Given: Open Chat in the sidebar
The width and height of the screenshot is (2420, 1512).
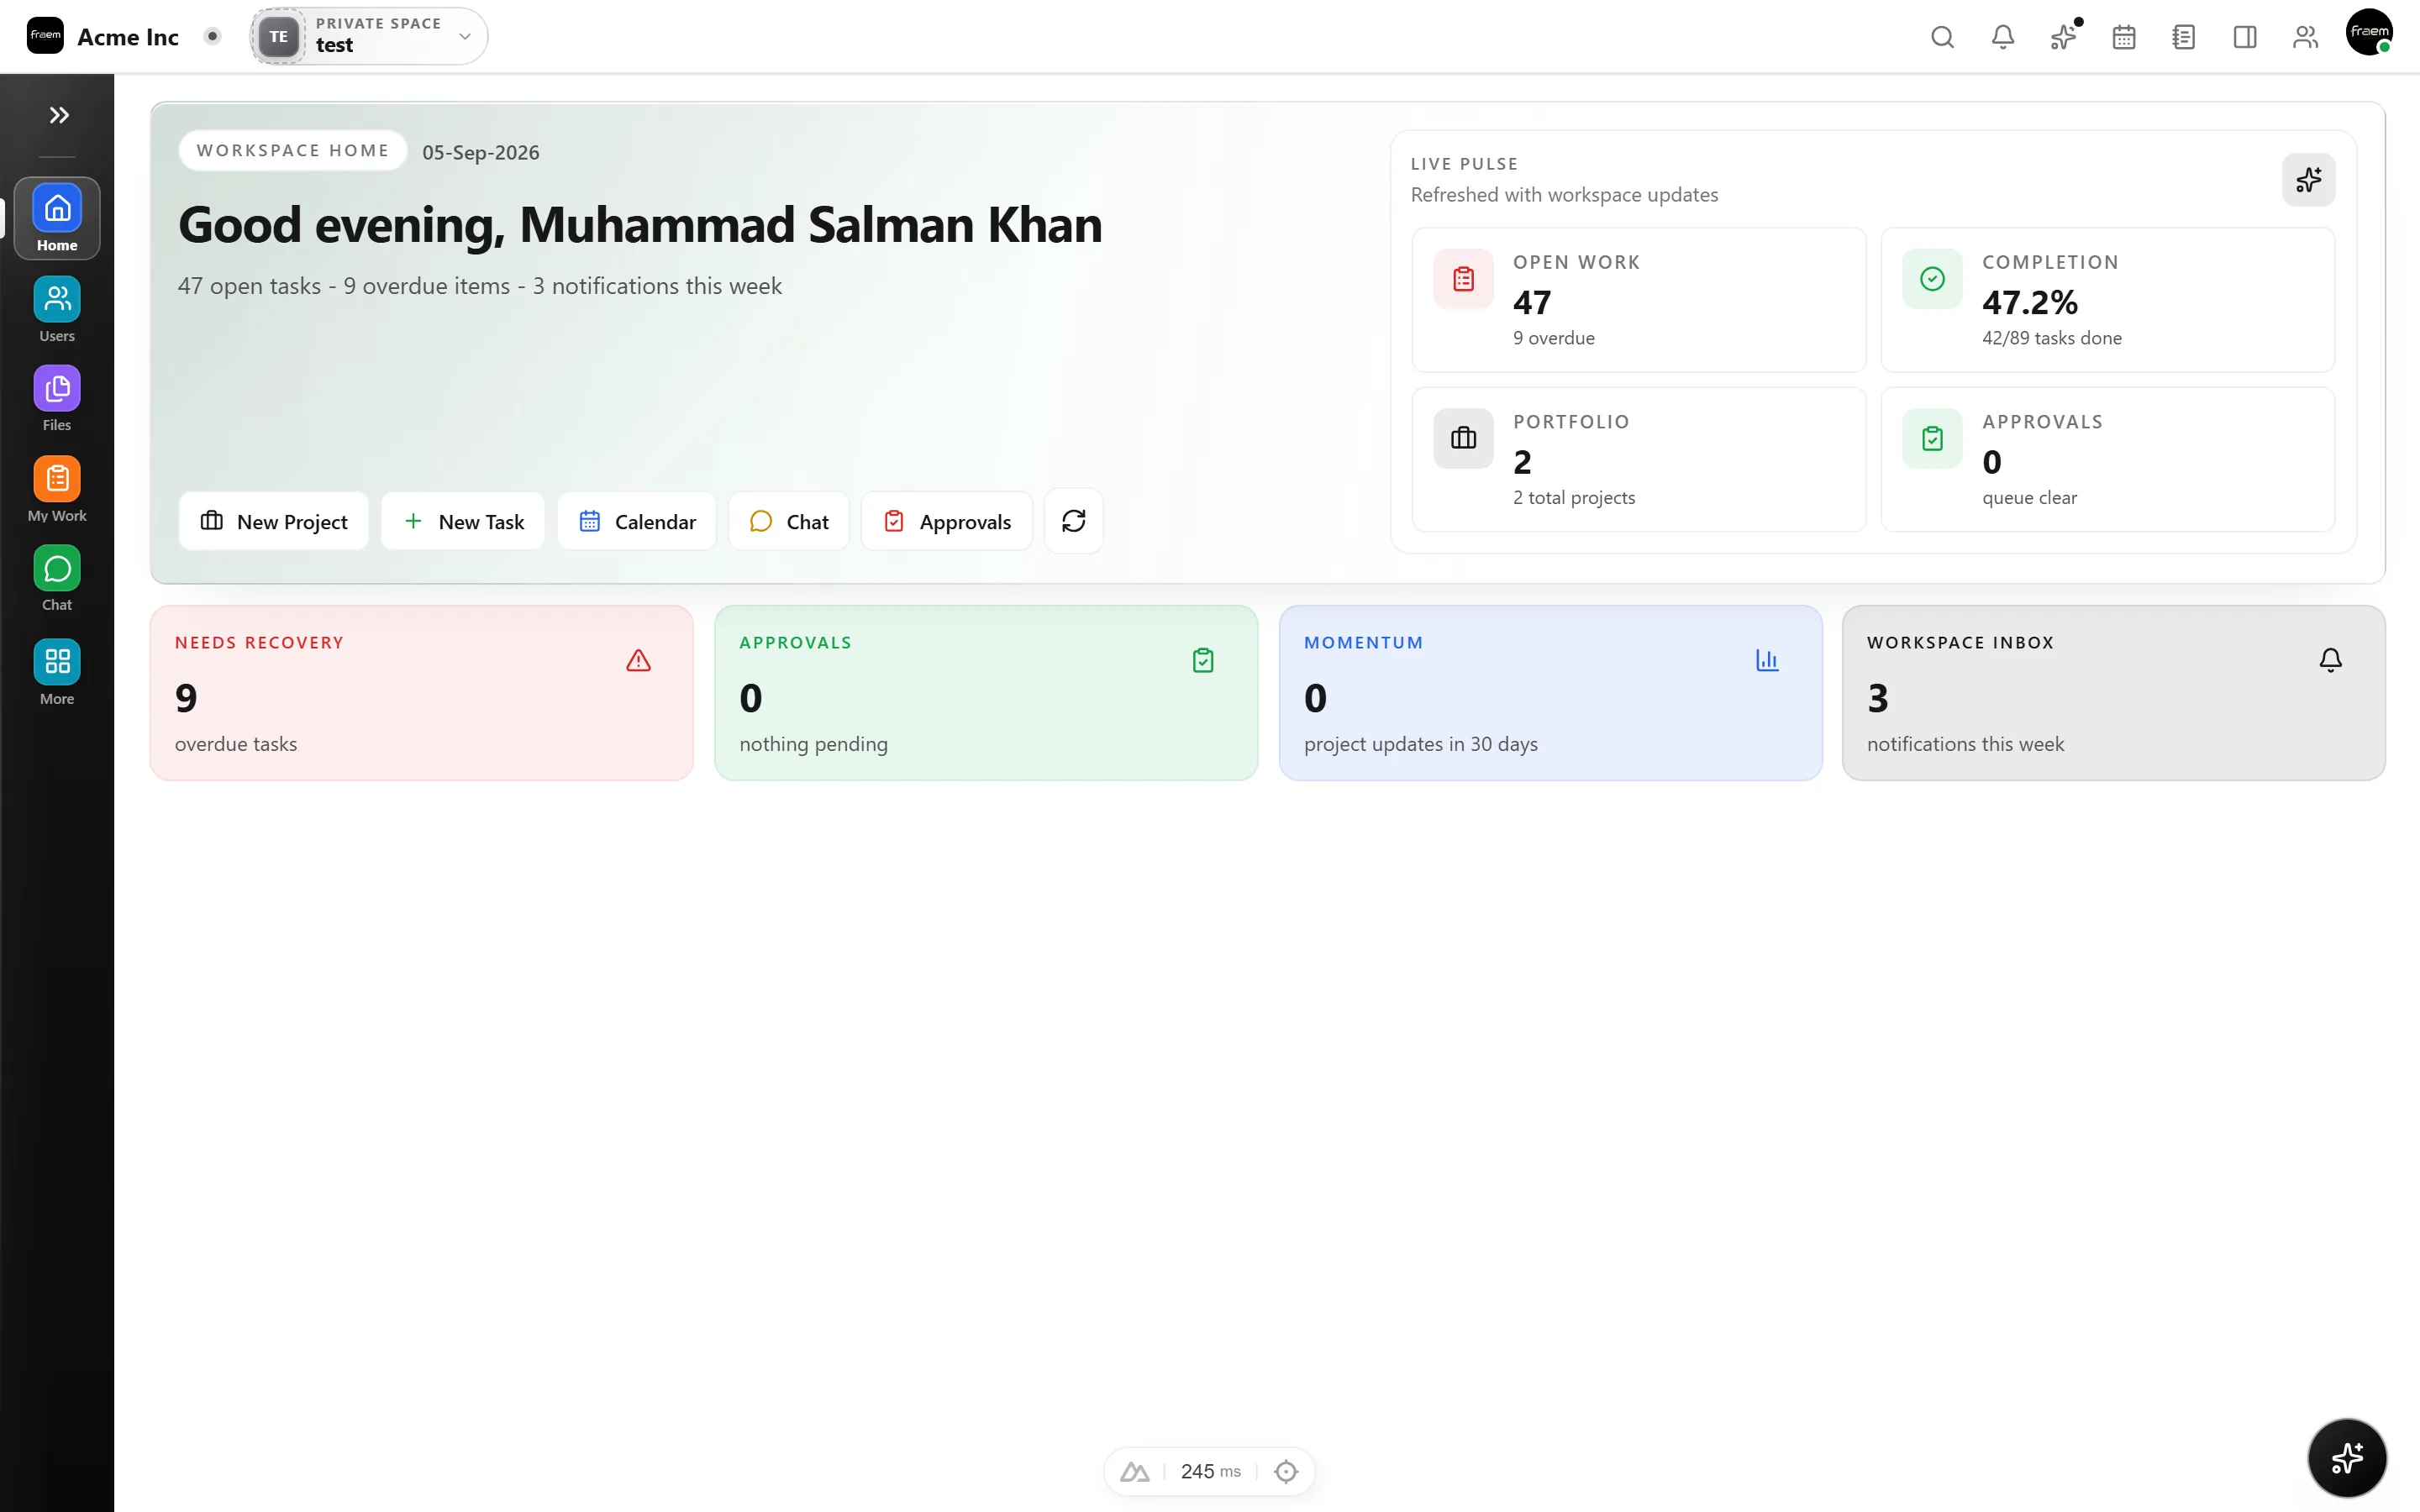Looking at the screenshot, I should pyautogui.click(x=57, y=579).
